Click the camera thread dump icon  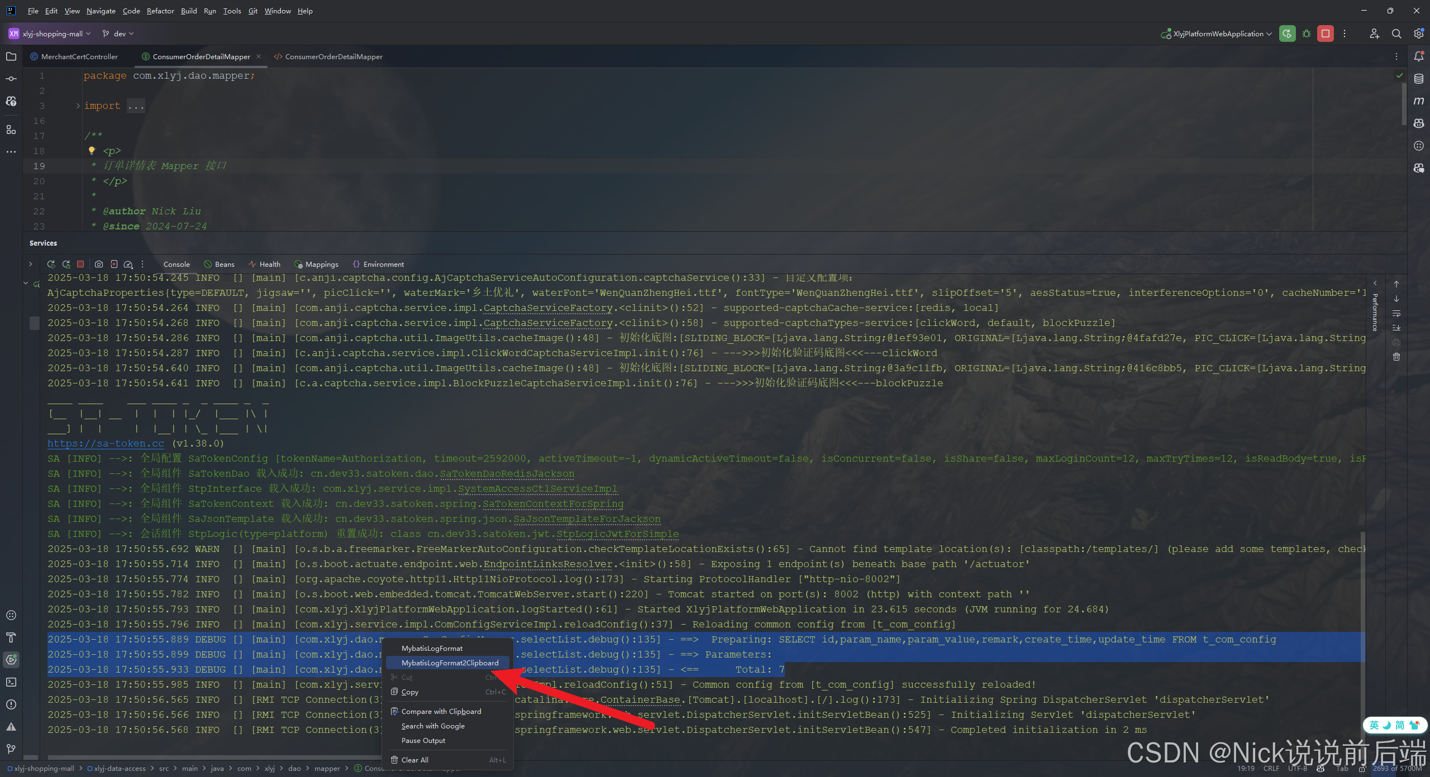pos(99,264)
